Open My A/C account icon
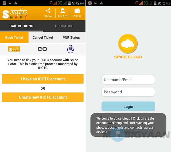The image size is (171, 152). click(63, 13)
